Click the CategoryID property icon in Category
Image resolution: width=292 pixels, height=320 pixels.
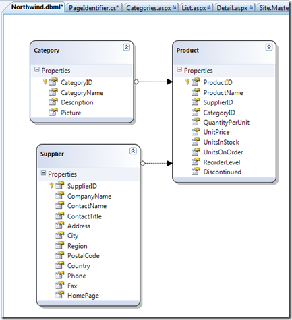pos(53,82)
